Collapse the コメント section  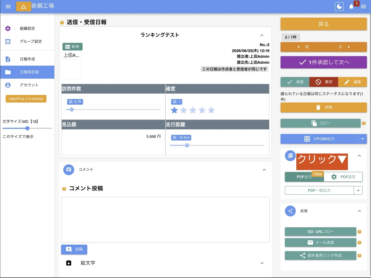pyautogui.click(x=264, y=170)
